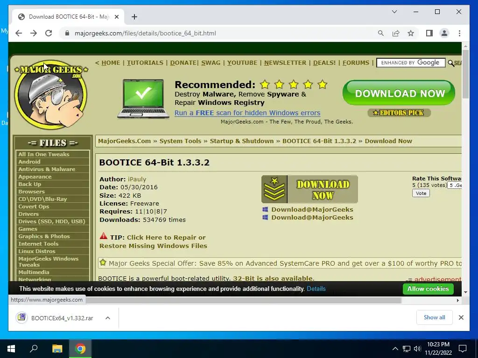Open the SWAG menu link
Viewport: 478px width, 358px height.
211,63
